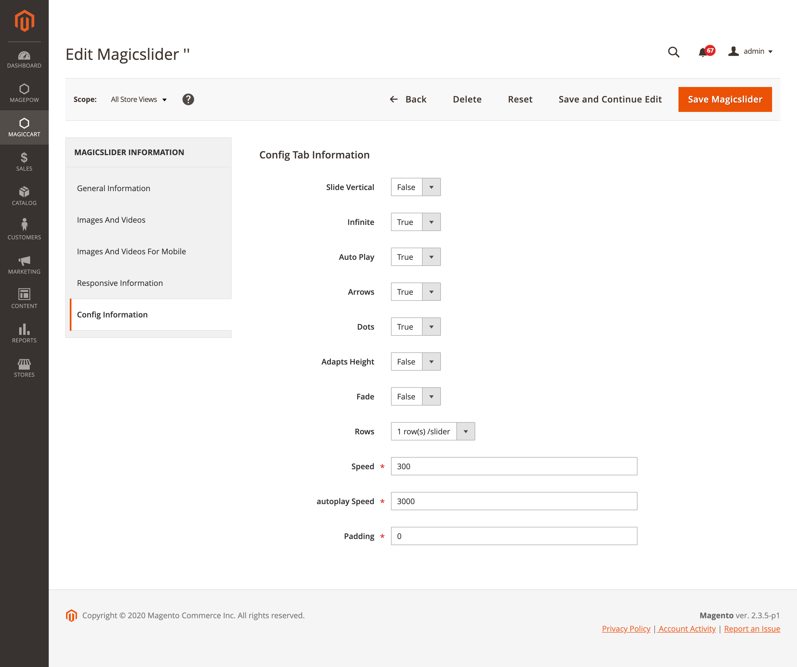Image resolution: width=797 pixels, height=667 pixels.
Task: Open the Responsive Information tab
Action: [120, 283]
